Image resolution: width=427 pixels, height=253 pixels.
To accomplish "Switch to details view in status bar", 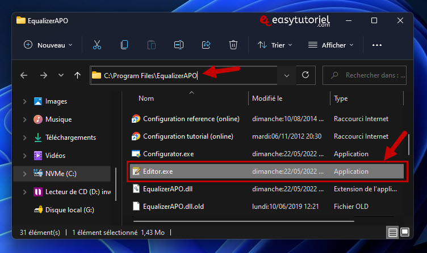I will tap(392, 233).
